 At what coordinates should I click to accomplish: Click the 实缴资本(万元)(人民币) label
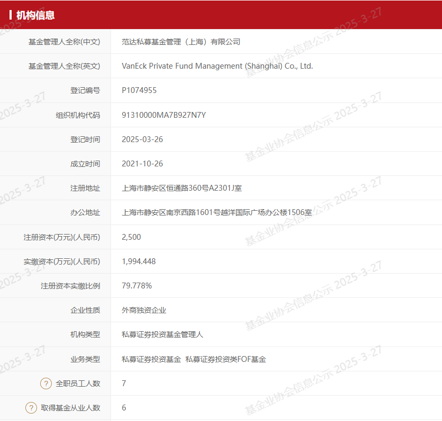(x=62, y=261)
